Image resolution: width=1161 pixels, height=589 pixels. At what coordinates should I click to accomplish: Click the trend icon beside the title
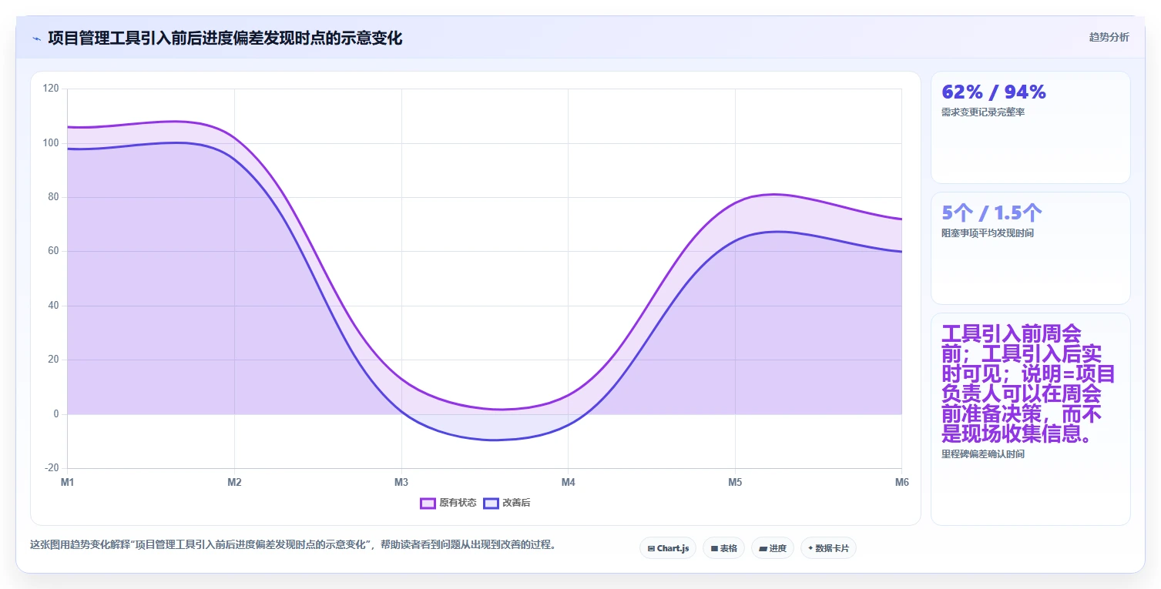tap(36, 38)
